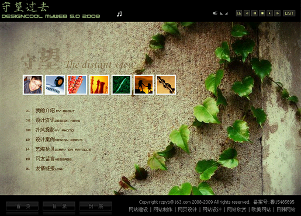Select the climbers silhouette thumbnail
Screen dimensions: 301x216
144,85
